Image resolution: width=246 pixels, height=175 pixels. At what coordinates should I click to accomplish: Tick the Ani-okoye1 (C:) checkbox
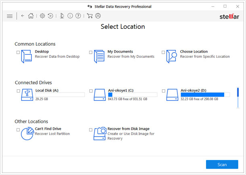[91, 91]
